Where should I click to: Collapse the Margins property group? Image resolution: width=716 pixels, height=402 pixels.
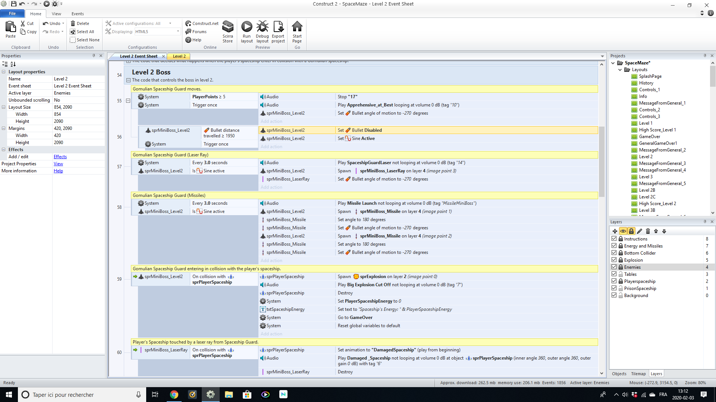click(x=4, y=128)
